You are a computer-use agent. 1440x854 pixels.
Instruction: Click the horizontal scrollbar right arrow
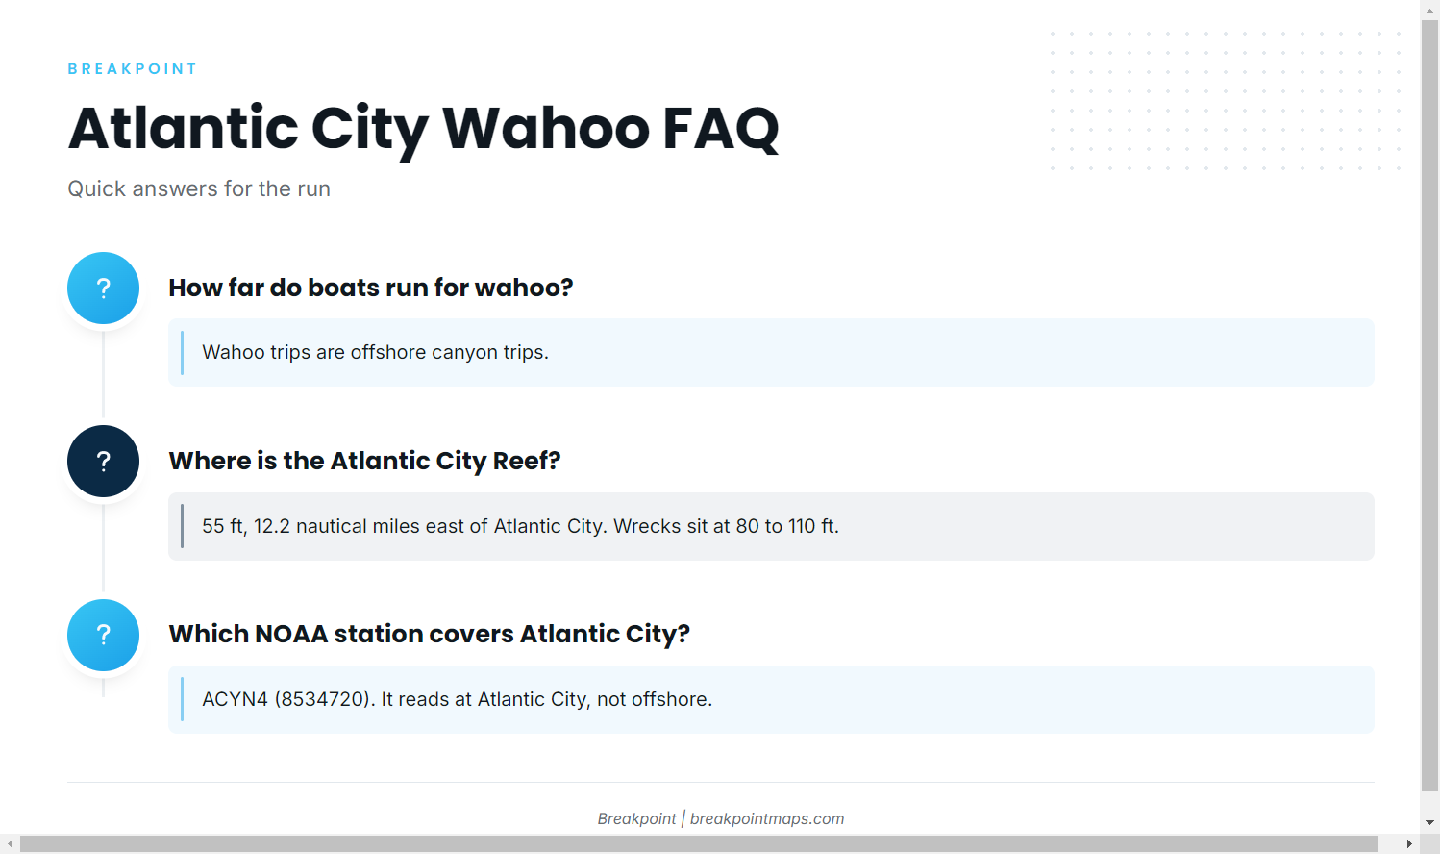(1409, 843)
